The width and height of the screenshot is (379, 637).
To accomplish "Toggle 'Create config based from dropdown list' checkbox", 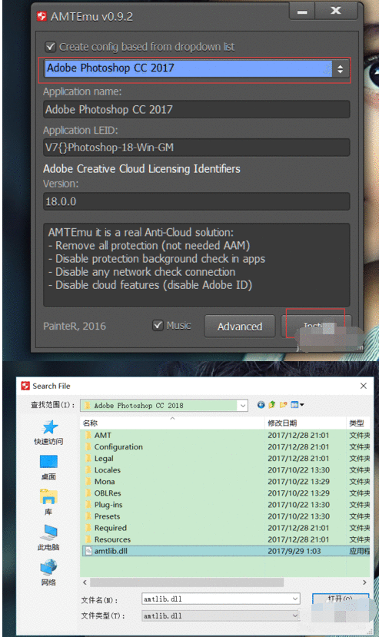I will (51, 47).
